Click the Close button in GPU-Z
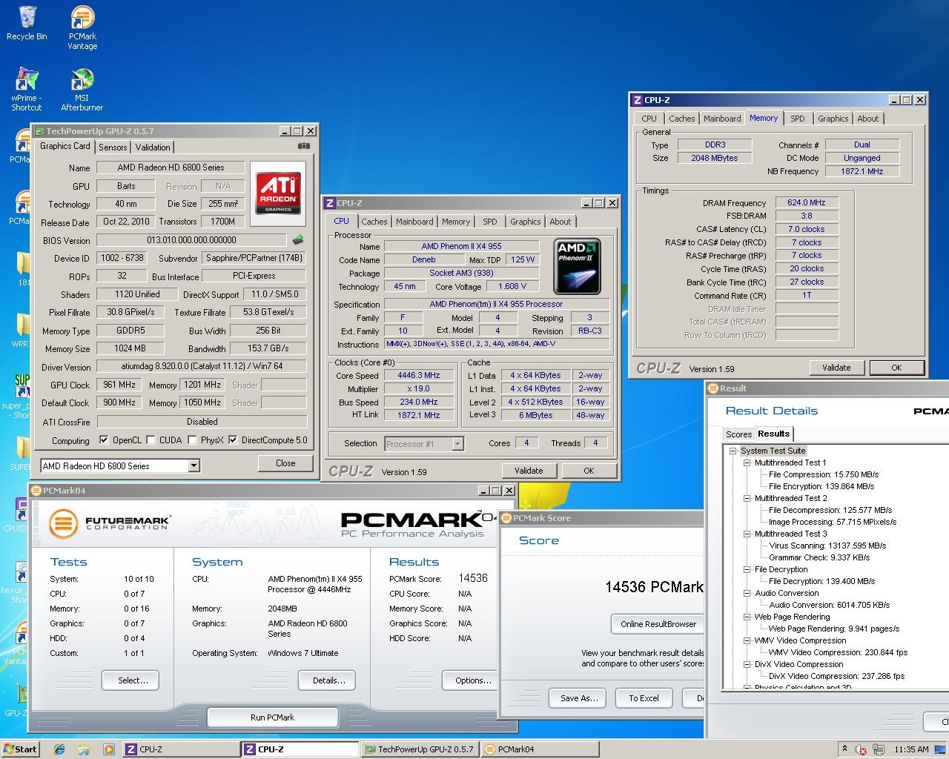 coord(285,463)
